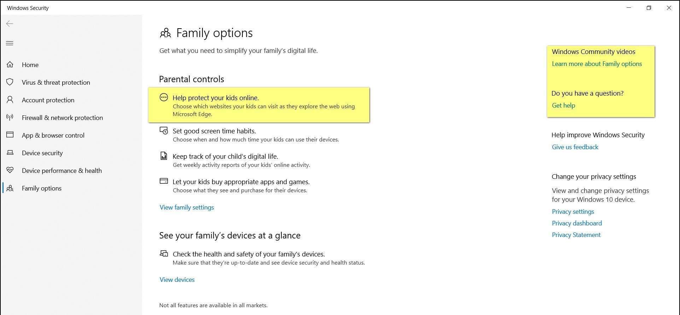Click 'See your family's devices at a glance'

[230, 236]
